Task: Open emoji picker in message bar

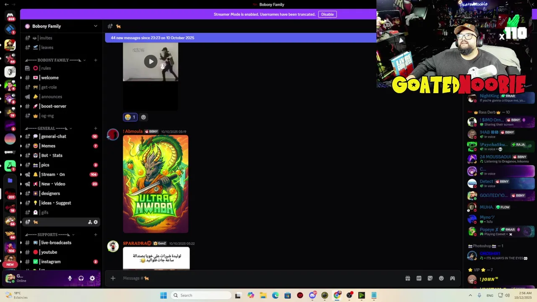Action: pos(441,278)
